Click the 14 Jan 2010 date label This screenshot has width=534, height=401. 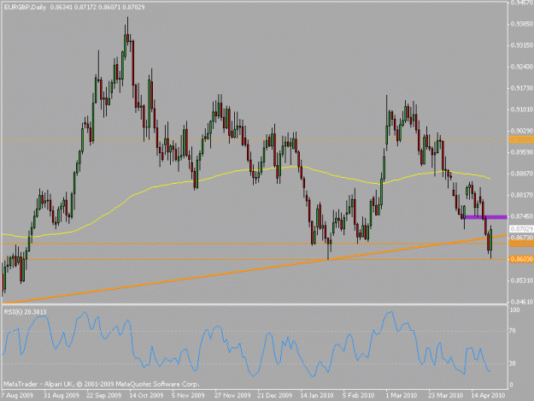coord(317,395)
